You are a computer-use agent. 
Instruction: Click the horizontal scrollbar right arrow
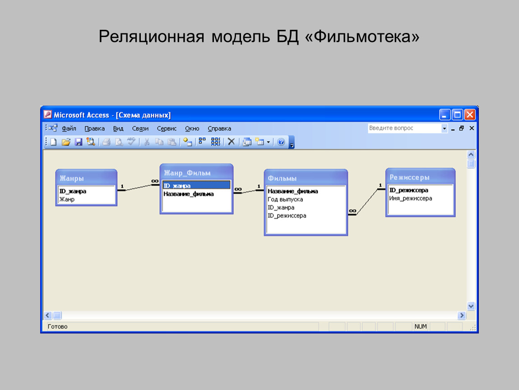pyautogui.click(x=462, y=316)
